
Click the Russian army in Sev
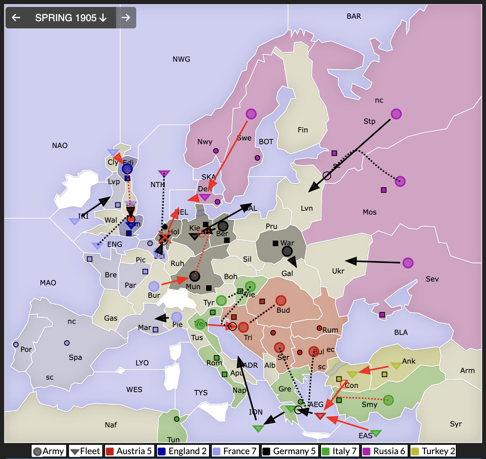[x=408, y=263]
